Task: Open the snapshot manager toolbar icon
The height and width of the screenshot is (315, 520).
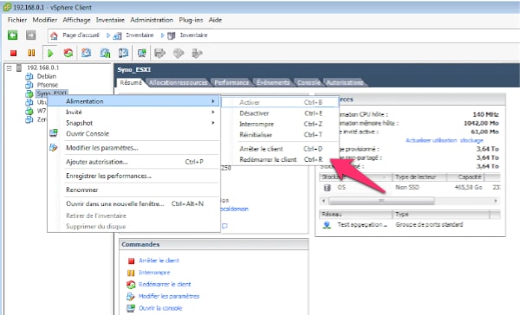Action: pyautogui.click(x=123, y=53)
